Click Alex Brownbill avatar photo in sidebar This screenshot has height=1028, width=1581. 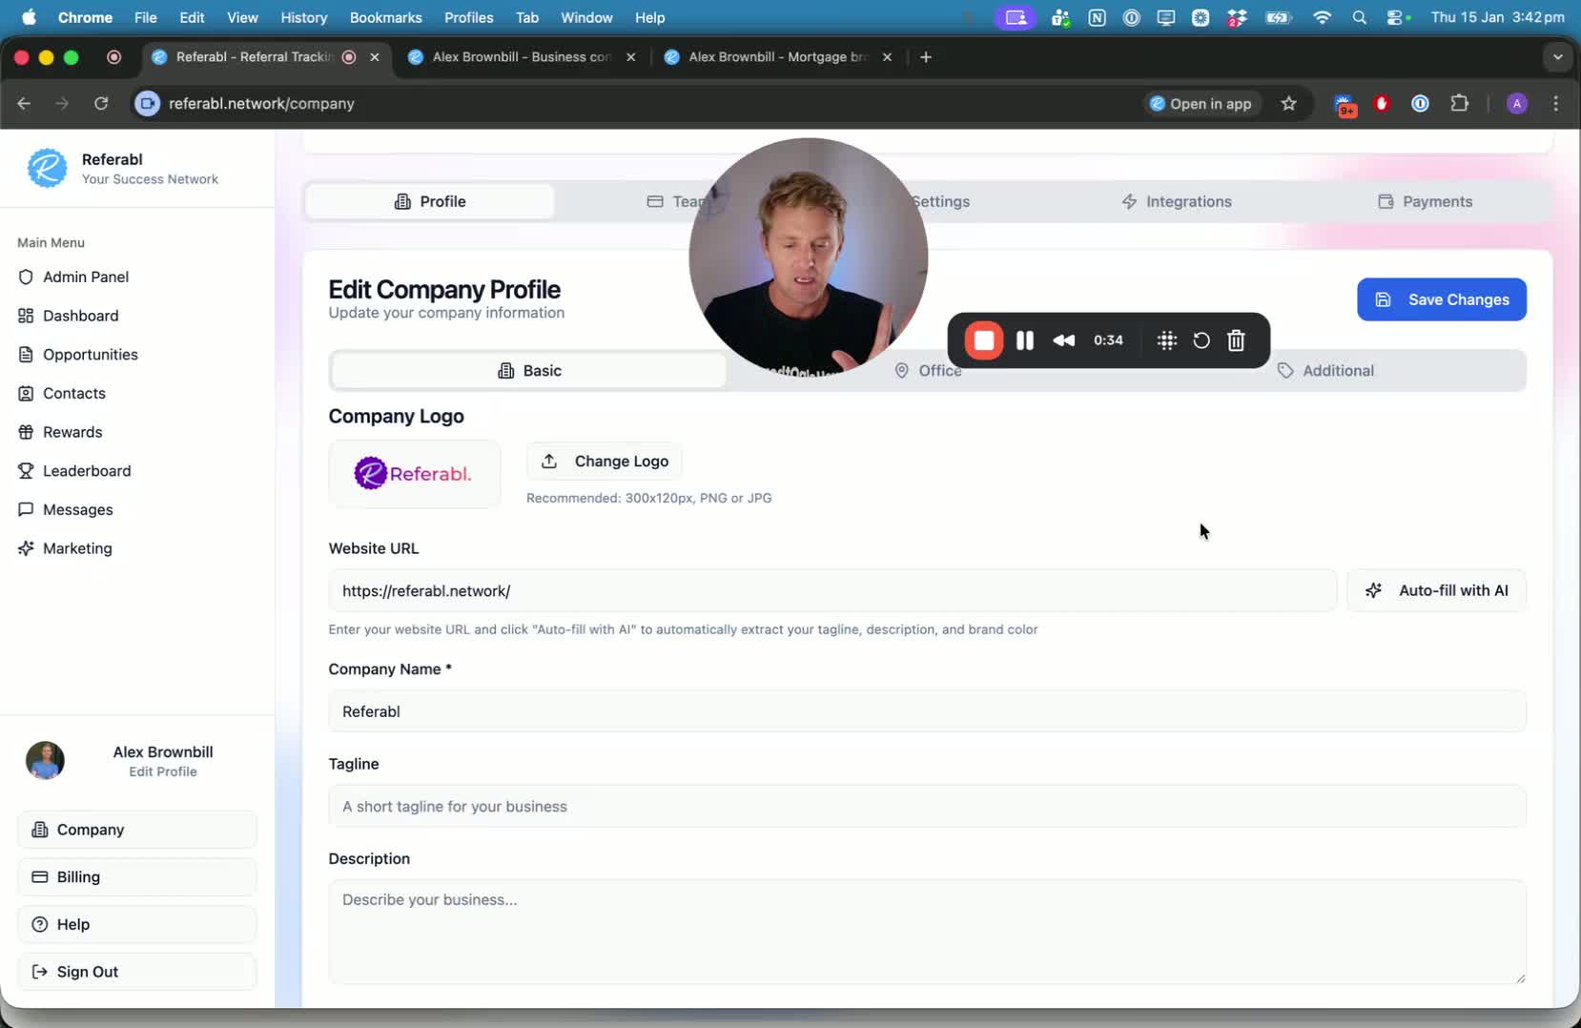click(45, 761)
